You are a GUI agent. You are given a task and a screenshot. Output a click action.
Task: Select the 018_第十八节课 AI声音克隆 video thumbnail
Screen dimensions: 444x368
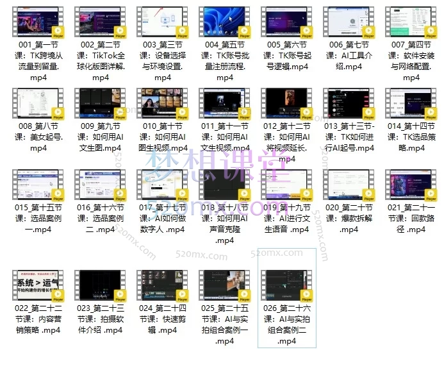click(224, 185)
